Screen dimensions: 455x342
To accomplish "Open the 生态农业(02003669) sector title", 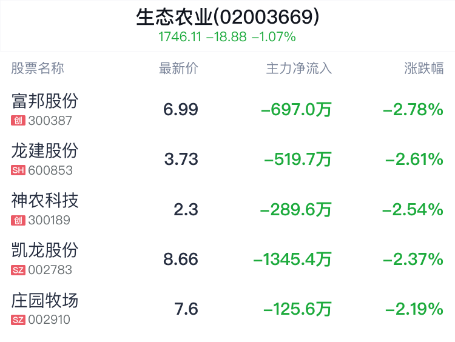I will click(x=227, y=17).
